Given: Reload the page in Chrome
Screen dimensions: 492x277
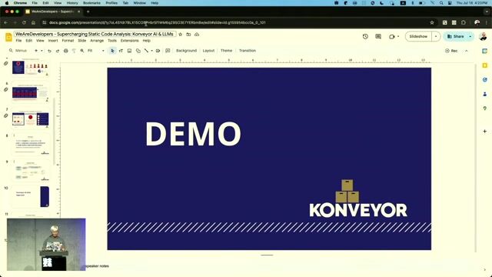Looking at the screenshot, I should [24, 22].
